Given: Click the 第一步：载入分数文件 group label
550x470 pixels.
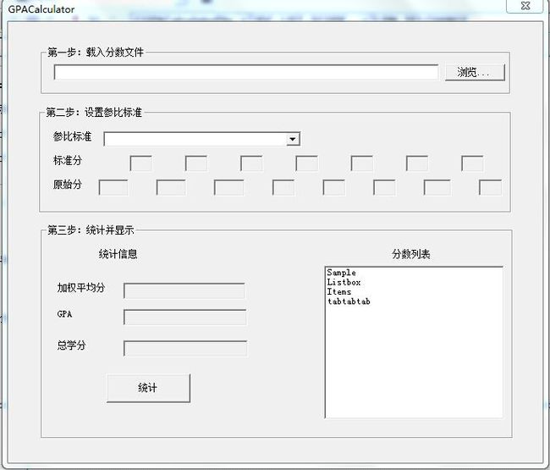Looking at the screenshot, I should 96,53.
